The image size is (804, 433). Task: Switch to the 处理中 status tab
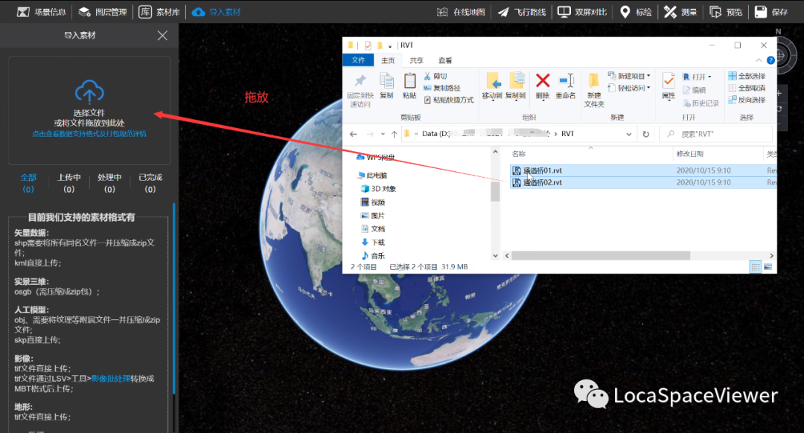(109, 183)
